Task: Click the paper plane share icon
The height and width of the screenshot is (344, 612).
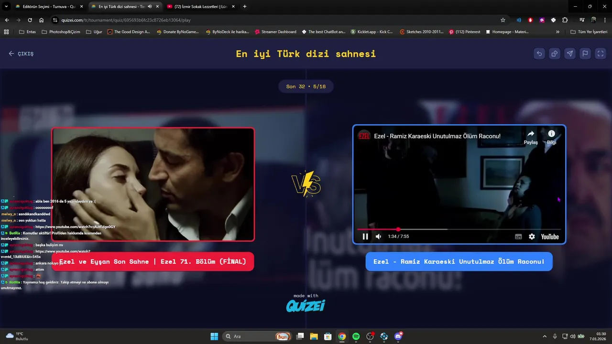Action: 570,54
